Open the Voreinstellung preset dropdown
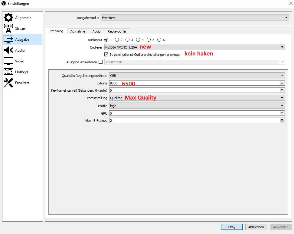294x234 pixels. 197,98
